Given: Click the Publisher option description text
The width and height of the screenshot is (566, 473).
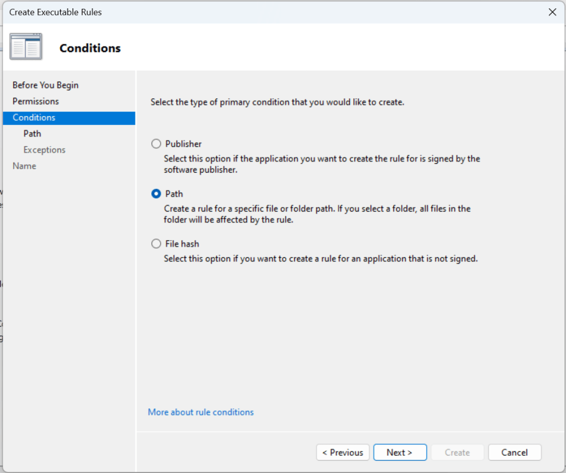Looking at the screenshot, I should (x=322, y=164).
